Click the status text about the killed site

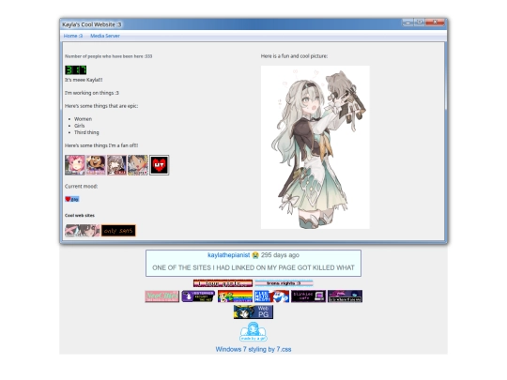pos(253,267)
